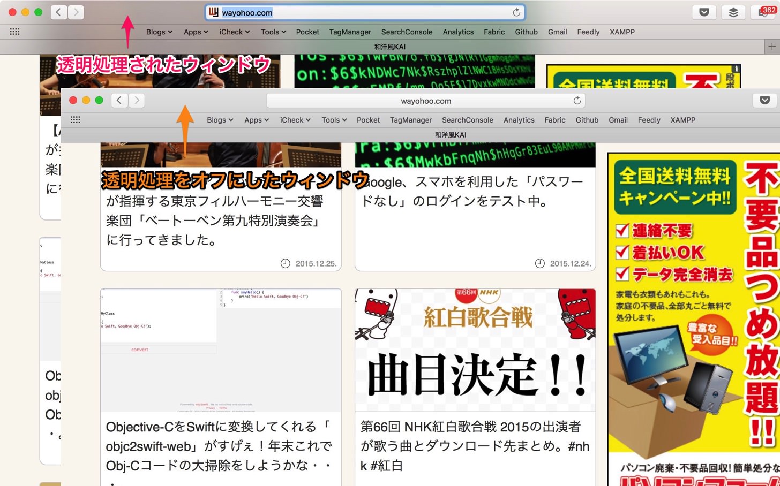
Task: Expand Tools bookmark folder in front window
Action: 334,120
